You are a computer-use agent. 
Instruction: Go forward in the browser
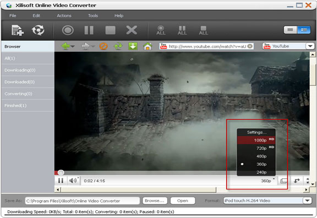(85, 46)
